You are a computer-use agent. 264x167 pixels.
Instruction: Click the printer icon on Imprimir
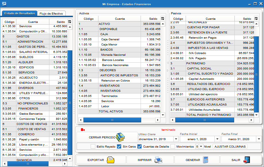pyautogui.click(x=158, y=160)
